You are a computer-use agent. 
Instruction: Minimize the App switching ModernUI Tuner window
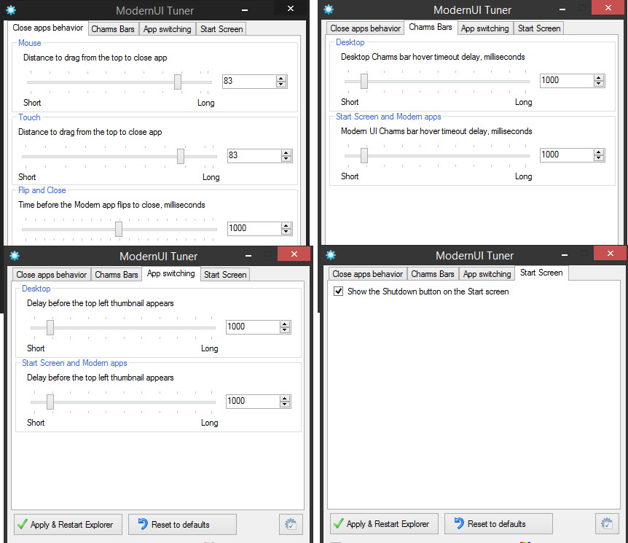(x=248, y=255)
